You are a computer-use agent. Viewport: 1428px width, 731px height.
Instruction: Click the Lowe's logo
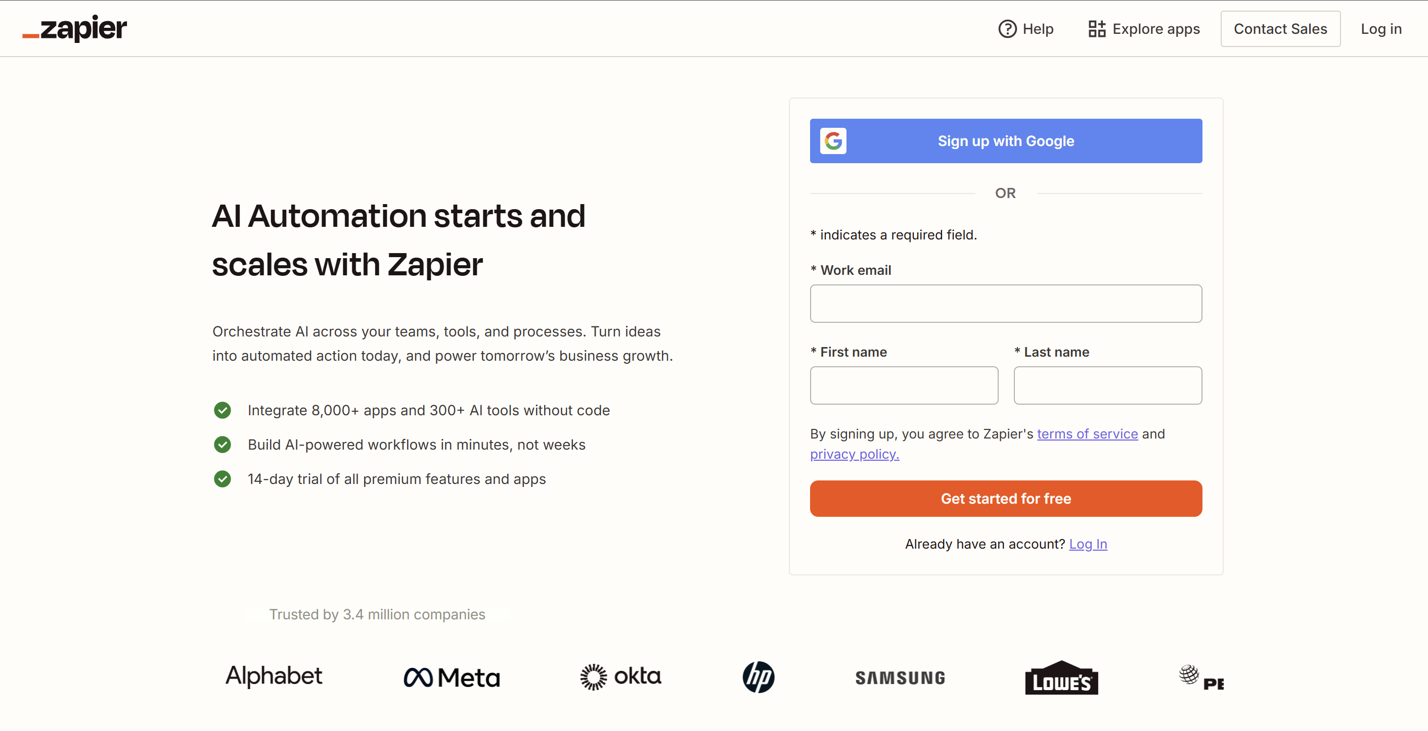(x=1061, y=678)
